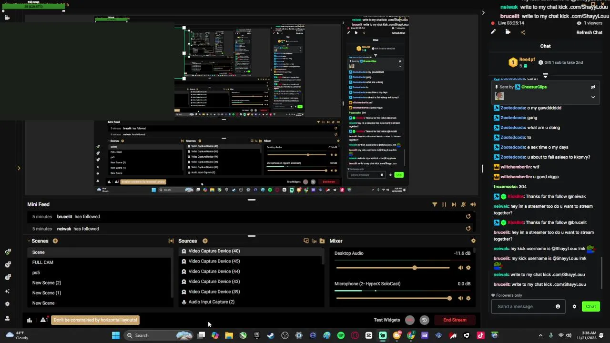Open CheesurClips profile link in pinned message
Viewport: 610px width, 343px height.
coord(534,87)
